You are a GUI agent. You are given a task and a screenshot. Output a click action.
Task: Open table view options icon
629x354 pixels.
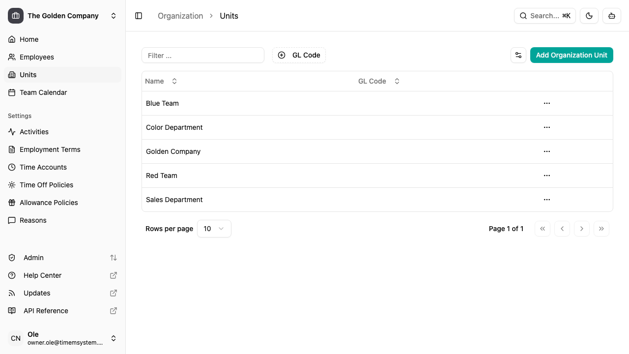point(518,55)
